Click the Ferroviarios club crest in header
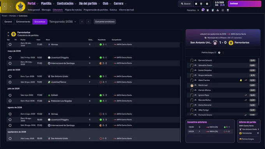Viewport: 265px width, 149px height. coord(20,6)
